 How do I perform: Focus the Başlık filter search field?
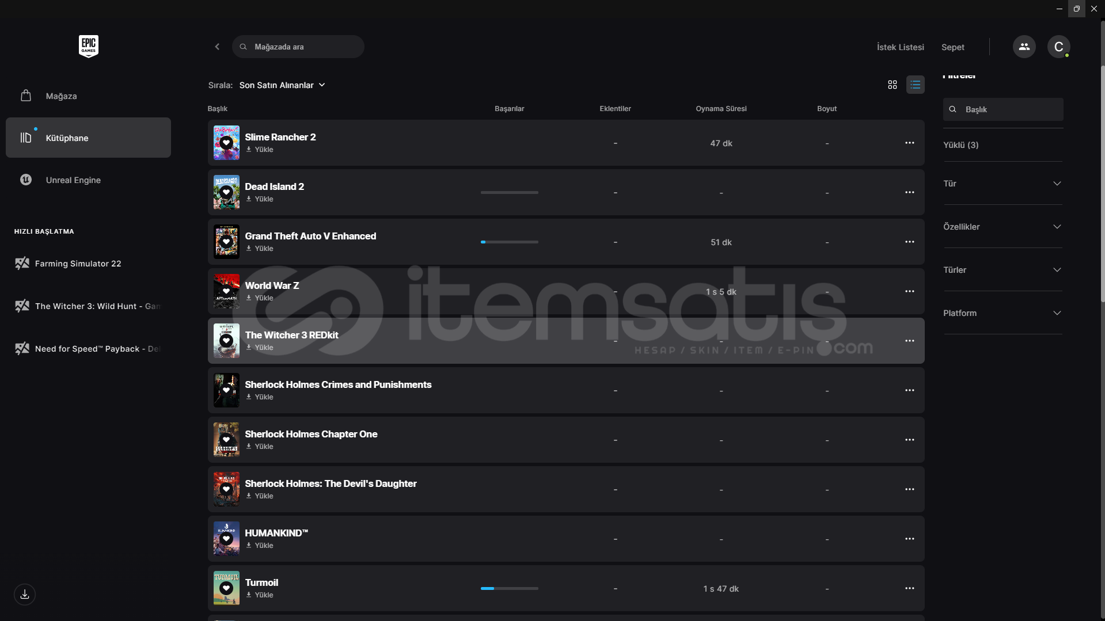[1003, 109]
